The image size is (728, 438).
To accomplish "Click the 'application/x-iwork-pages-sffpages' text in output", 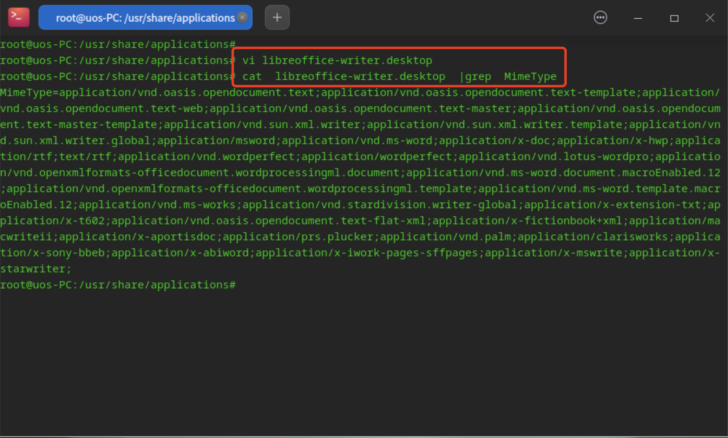I will (x=366, y=253).
